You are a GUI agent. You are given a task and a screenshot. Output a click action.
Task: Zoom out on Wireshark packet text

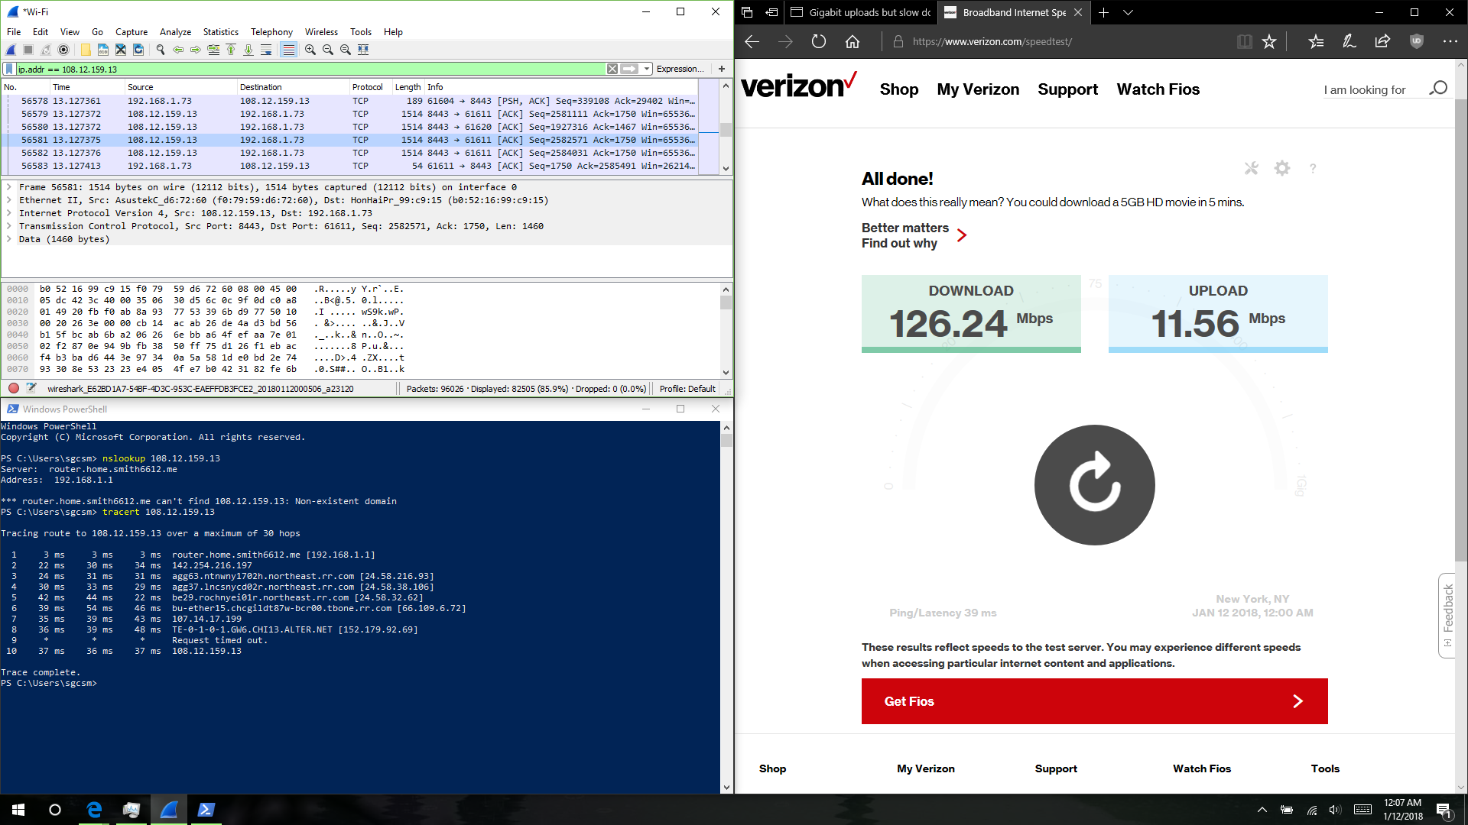328,50
